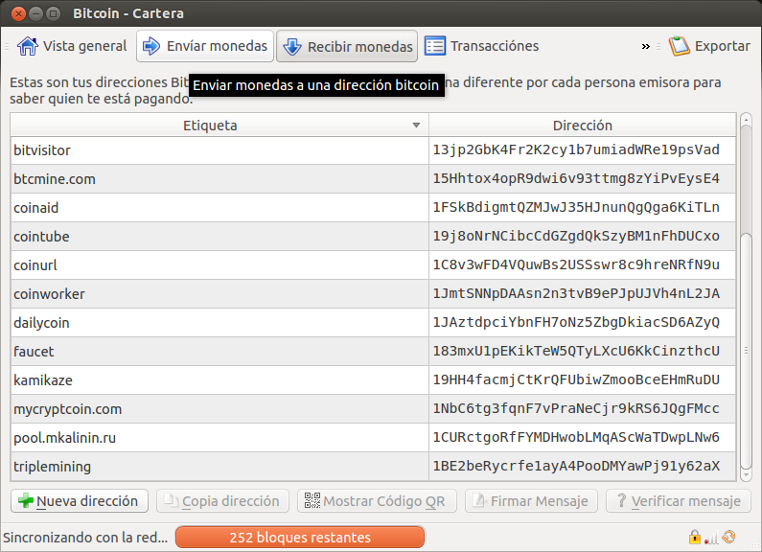Select the btcmine.com label
The width and height of the screenshot is (762, 552).
(x=55, y=179)
